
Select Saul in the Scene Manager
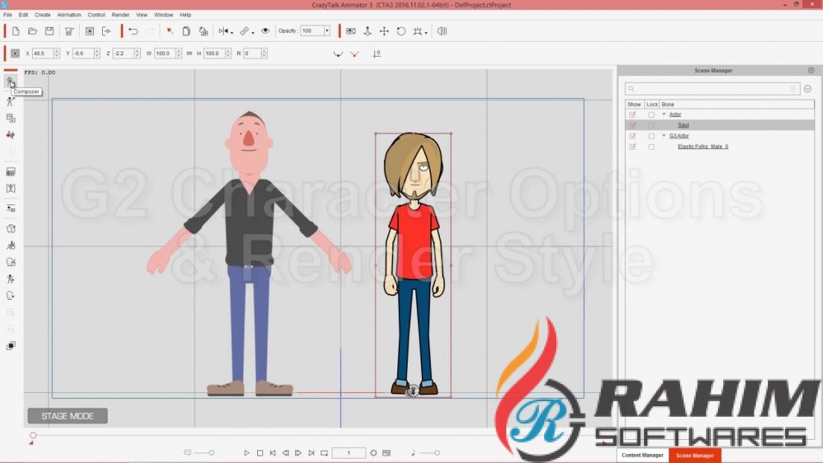coord(683,125)
